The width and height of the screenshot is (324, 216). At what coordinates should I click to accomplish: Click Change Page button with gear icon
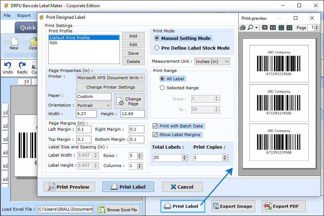point(129,101)
